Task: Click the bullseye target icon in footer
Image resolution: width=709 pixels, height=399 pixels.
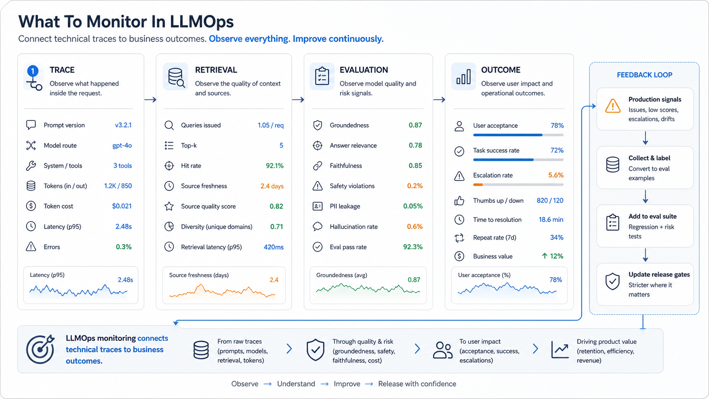Action: tap(41, 349)
